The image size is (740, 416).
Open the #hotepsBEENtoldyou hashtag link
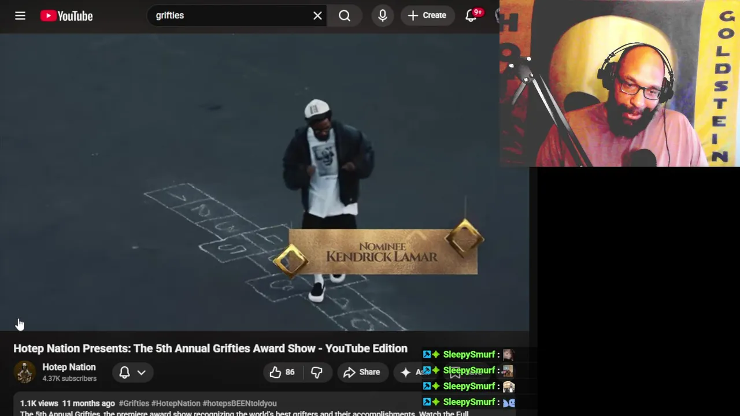coord(239,403)
